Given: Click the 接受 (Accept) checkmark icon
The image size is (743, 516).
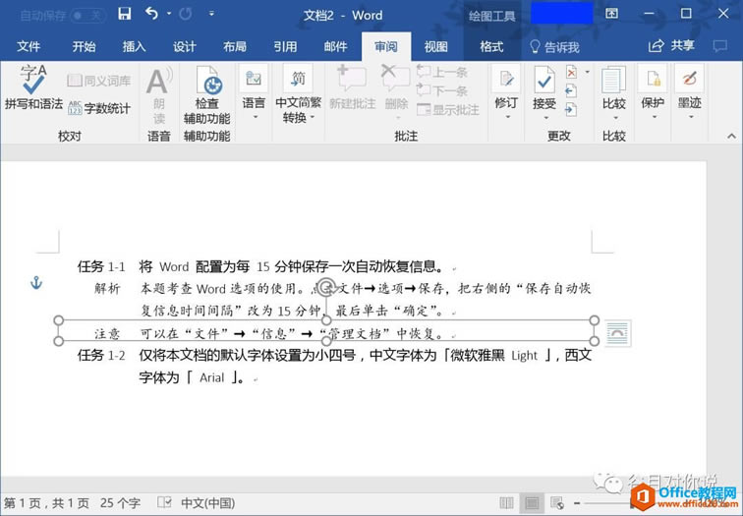Looking at the screenshot, I should tap(544, 80).
